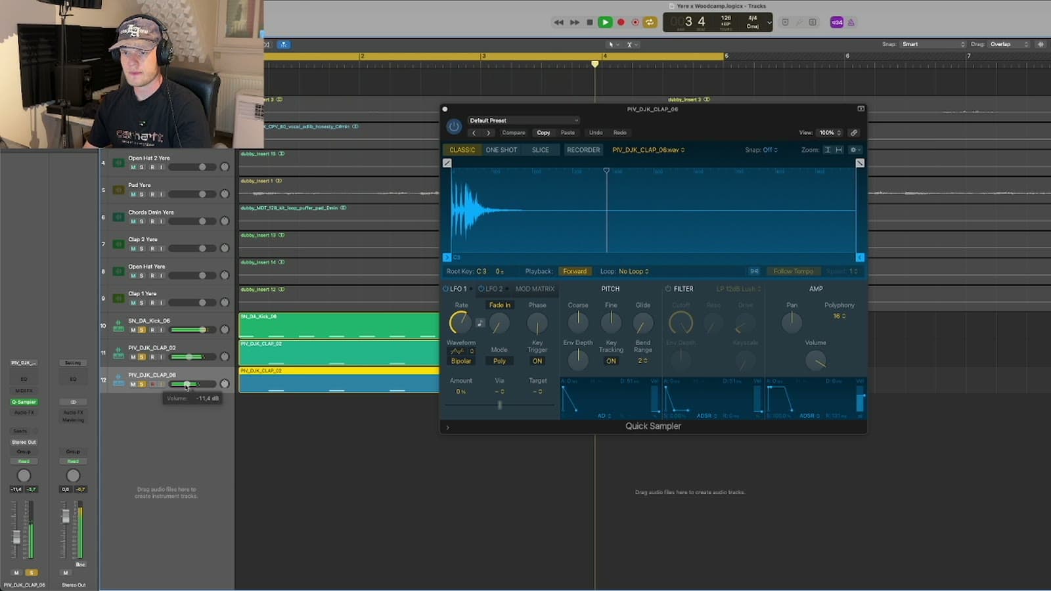Click the green Play button

tap(605, 22)
